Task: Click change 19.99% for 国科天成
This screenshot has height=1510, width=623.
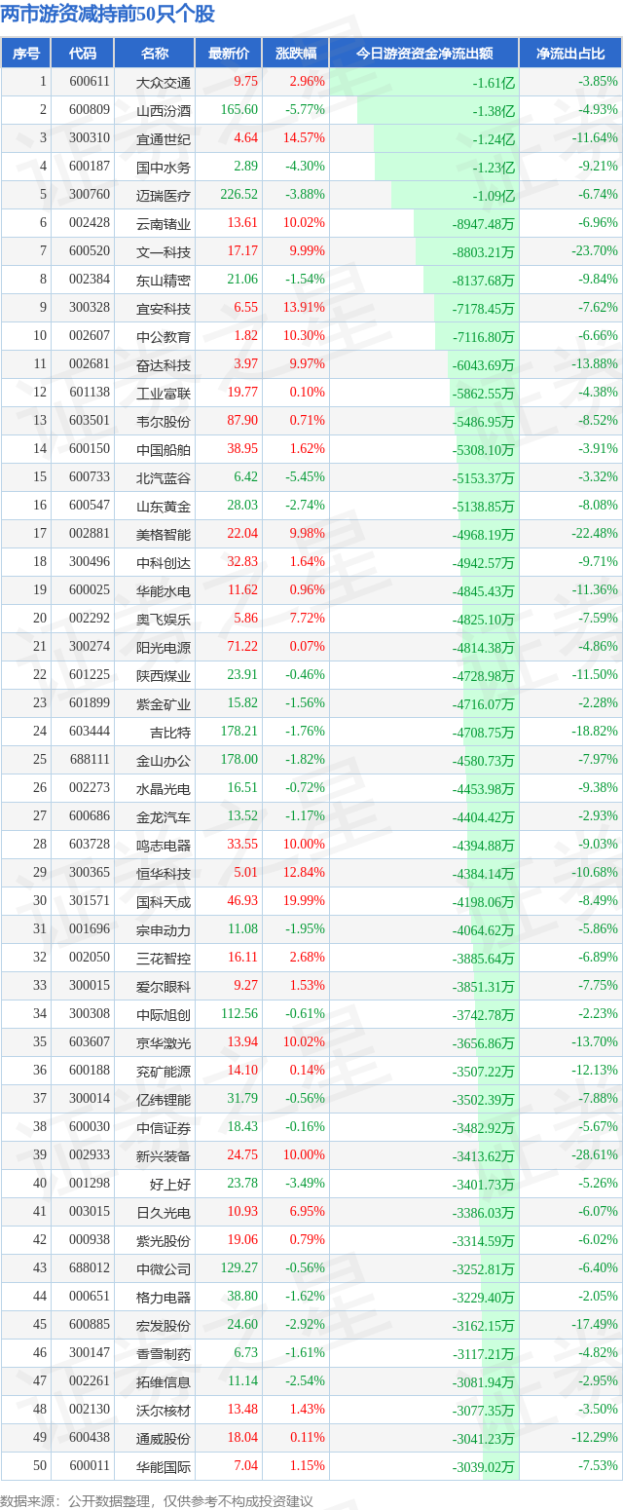Action: [305, 900]
